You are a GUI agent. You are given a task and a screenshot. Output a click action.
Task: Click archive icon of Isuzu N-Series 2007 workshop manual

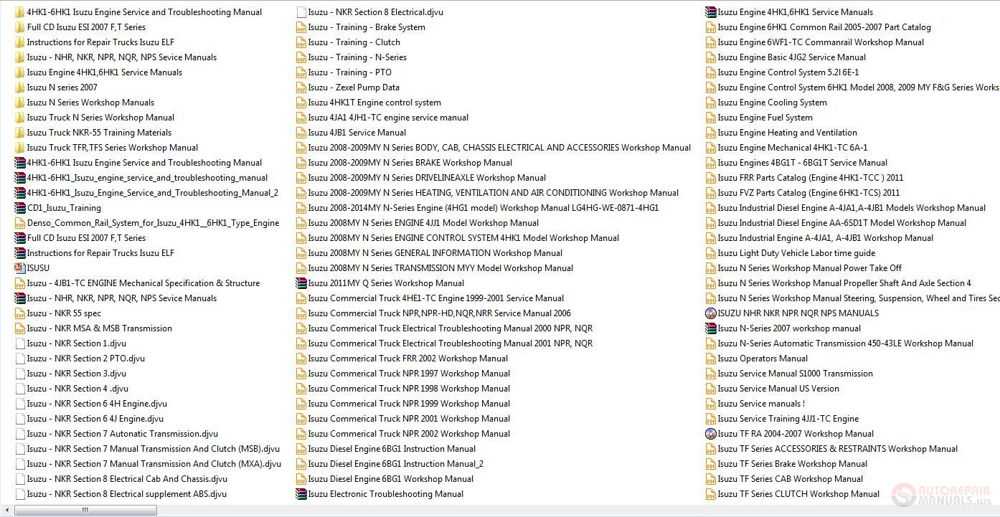coord(711,328)
